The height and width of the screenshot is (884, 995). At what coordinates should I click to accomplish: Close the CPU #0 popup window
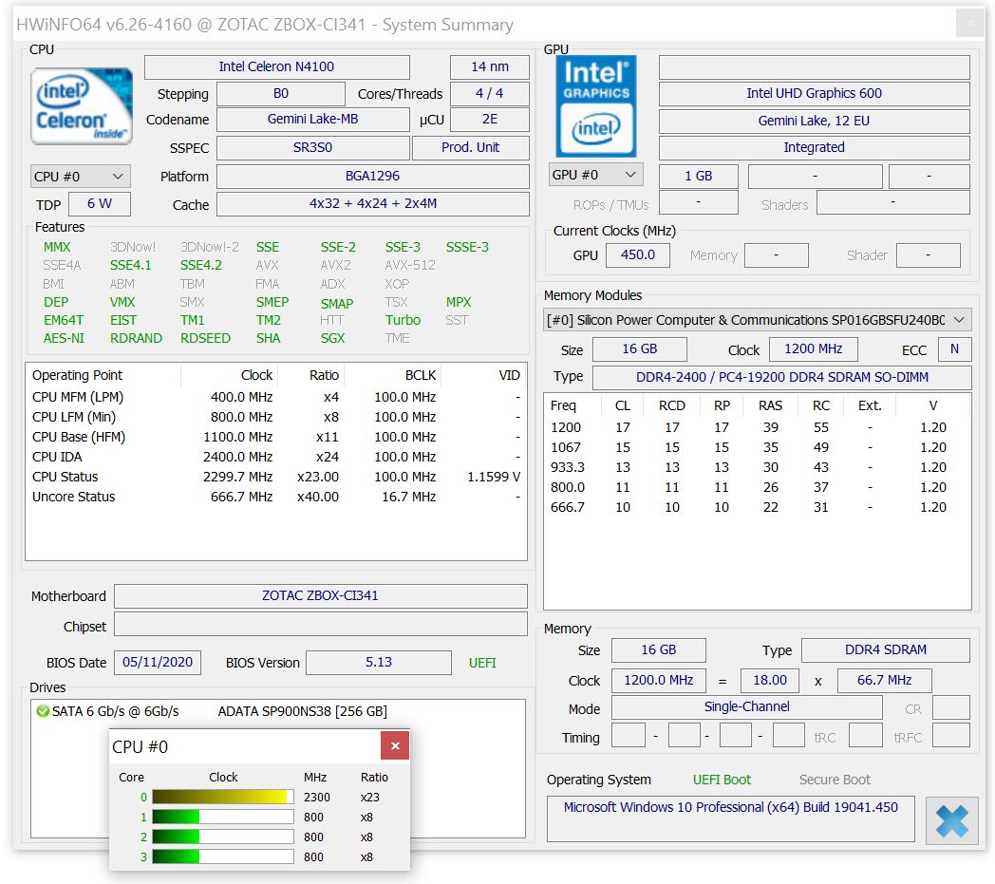[395, 745]
